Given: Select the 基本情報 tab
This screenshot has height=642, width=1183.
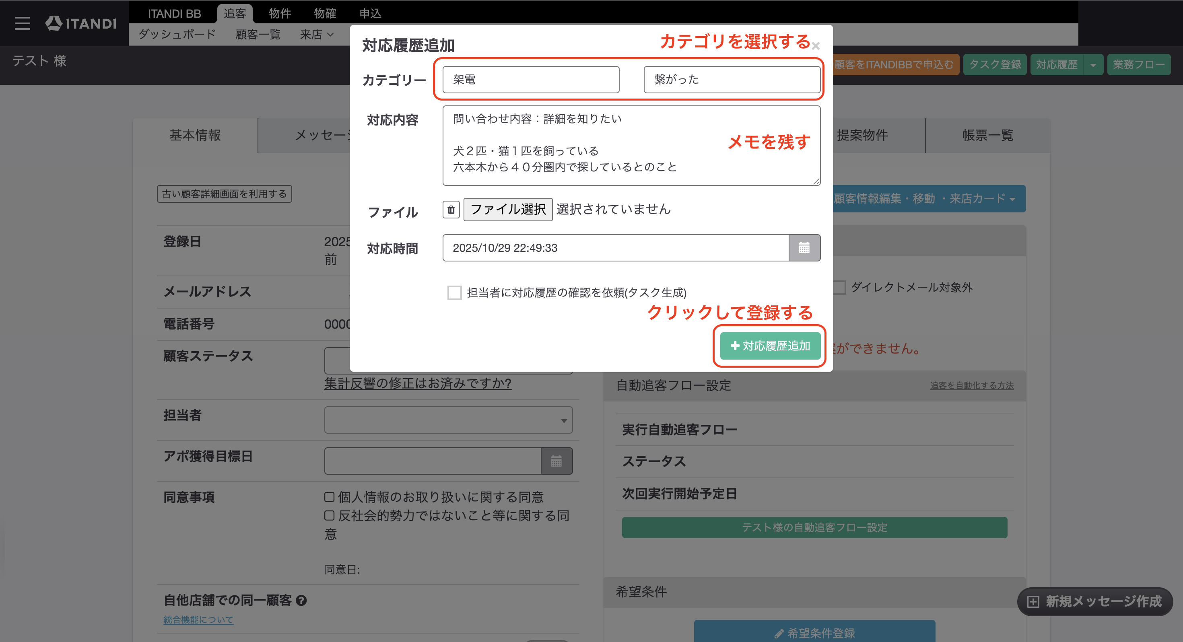Looking at the screenshot, I should [195, 136].
